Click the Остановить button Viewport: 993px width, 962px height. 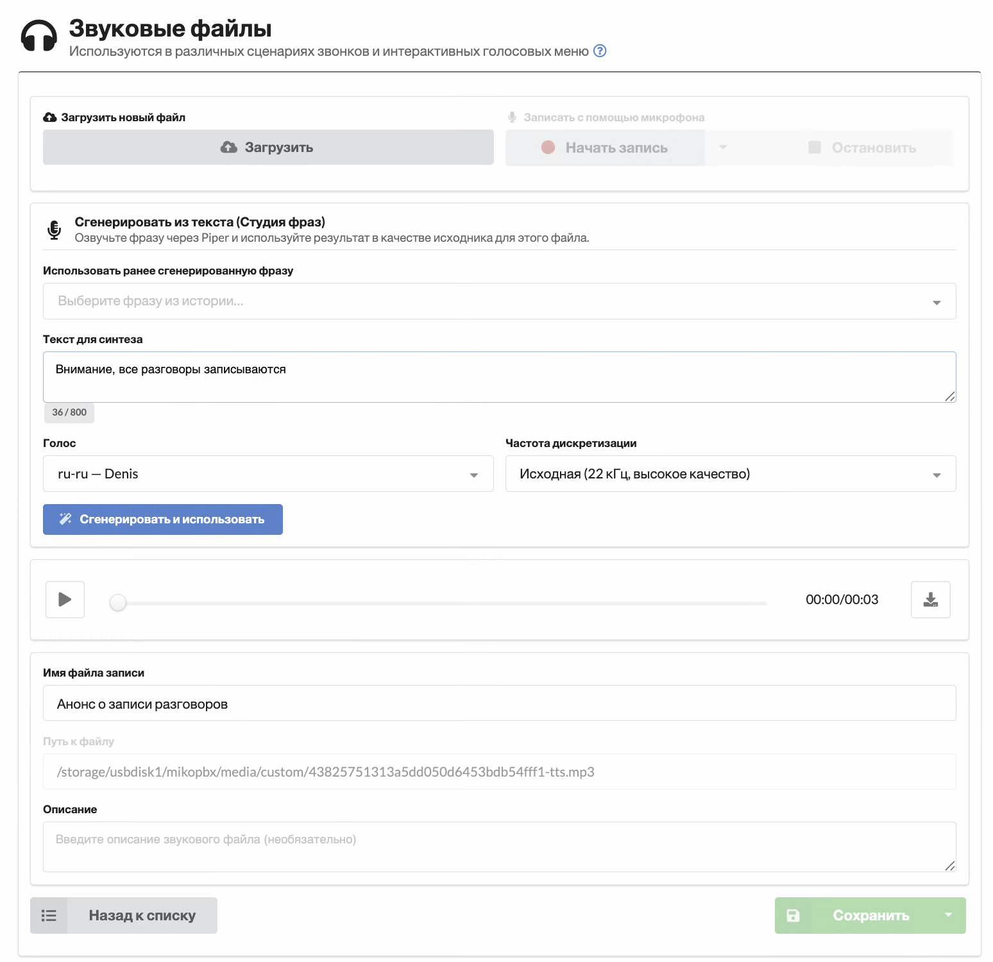[862, 148]
